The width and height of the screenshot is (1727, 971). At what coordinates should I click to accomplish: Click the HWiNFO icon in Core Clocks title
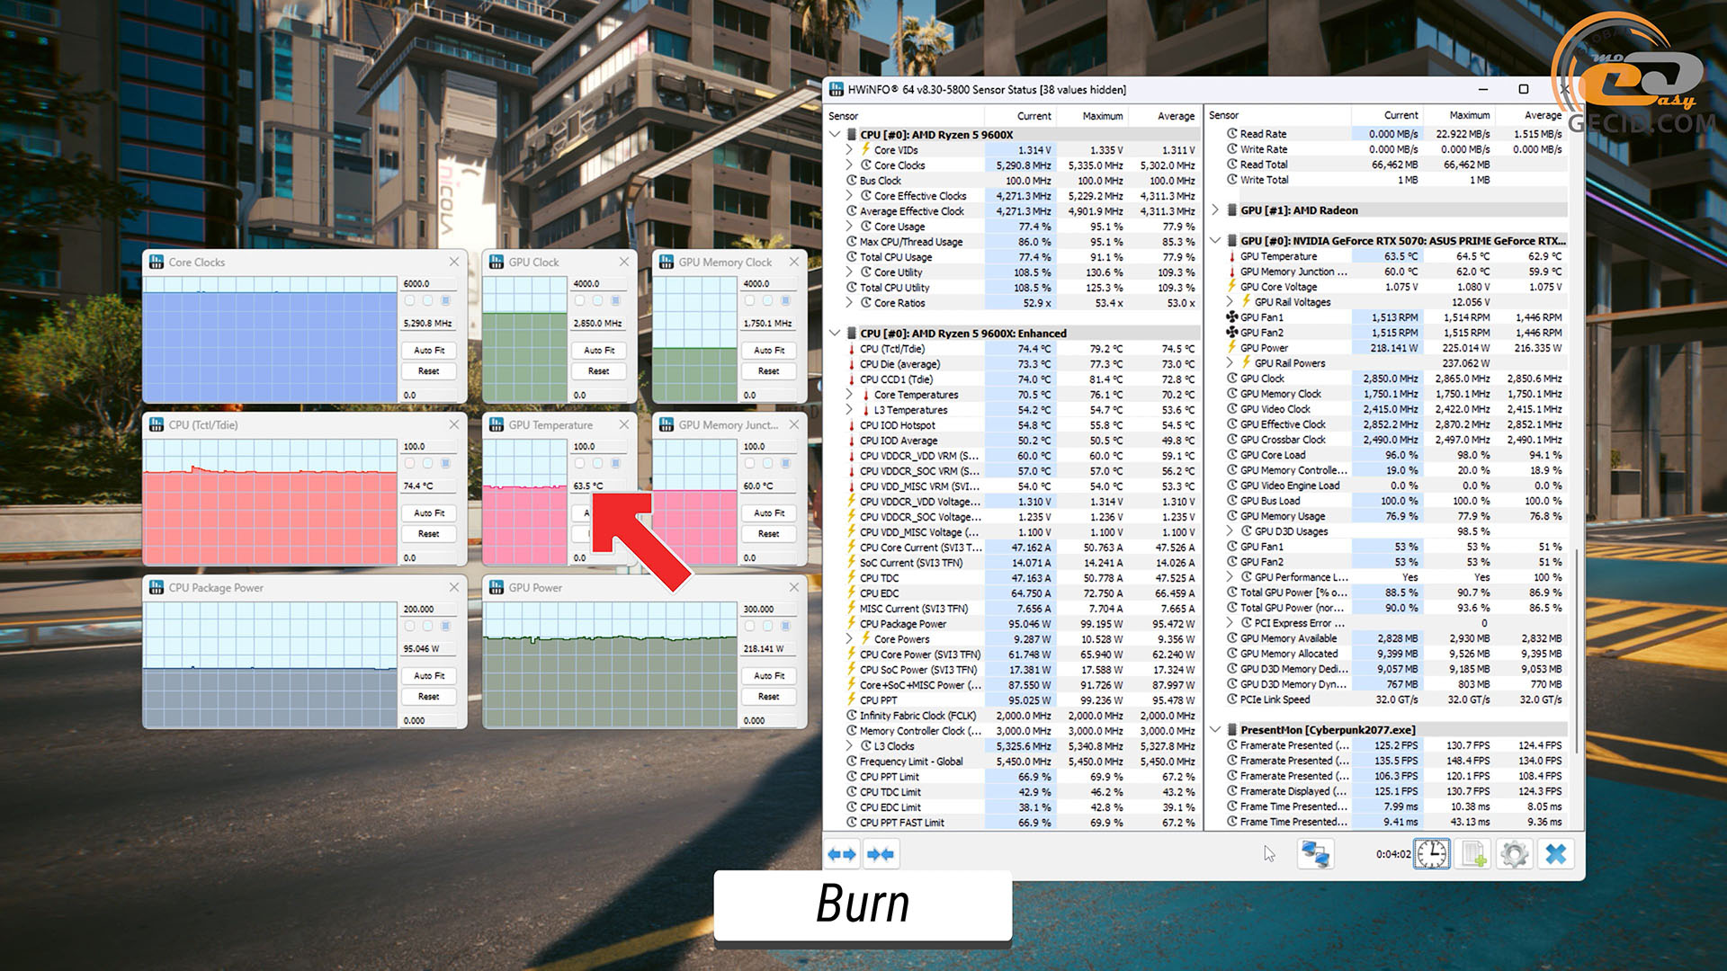(157, 263)
